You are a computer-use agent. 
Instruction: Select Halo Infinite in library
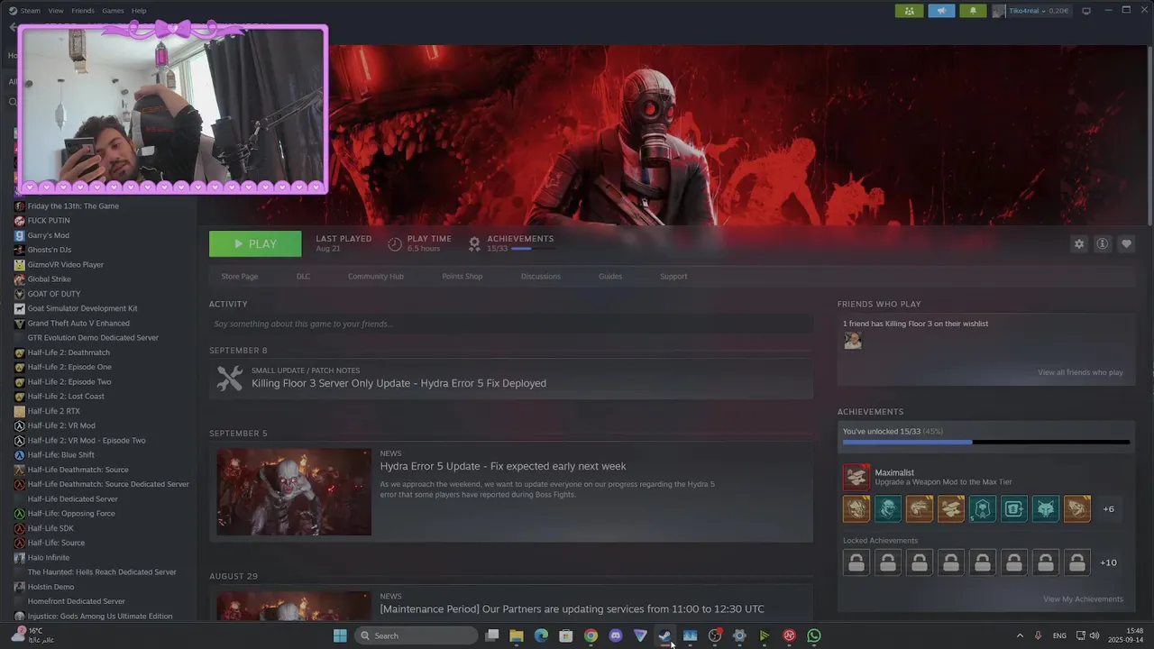pyautogui.click(x=49, y=558)
